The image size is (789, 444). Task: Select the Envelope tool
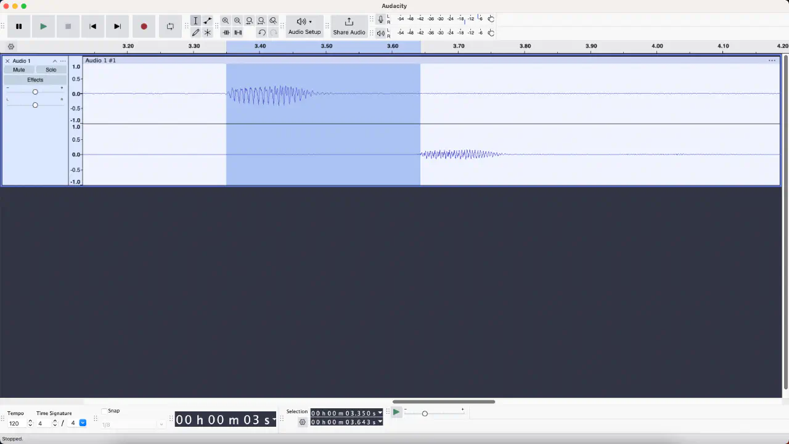click(x=208, y=21)
